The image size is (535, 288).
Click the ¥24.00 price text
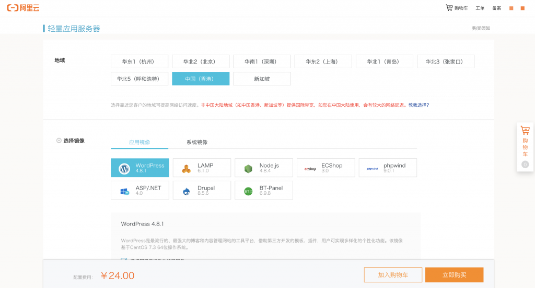118,276
